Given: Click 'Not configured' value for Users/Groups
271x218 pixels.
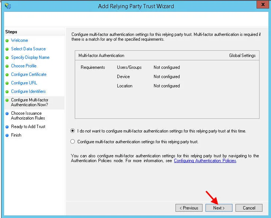Looking at the screenshot, I should tap(167, 67).
